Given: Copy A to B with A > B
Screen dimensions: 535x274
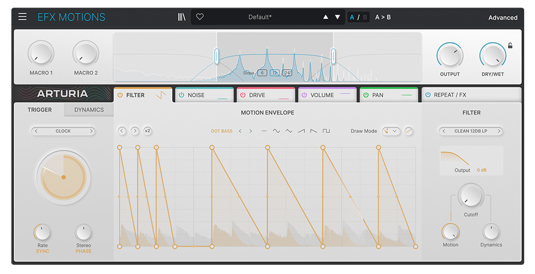Looking at the screenshot, I should [383, 17].
